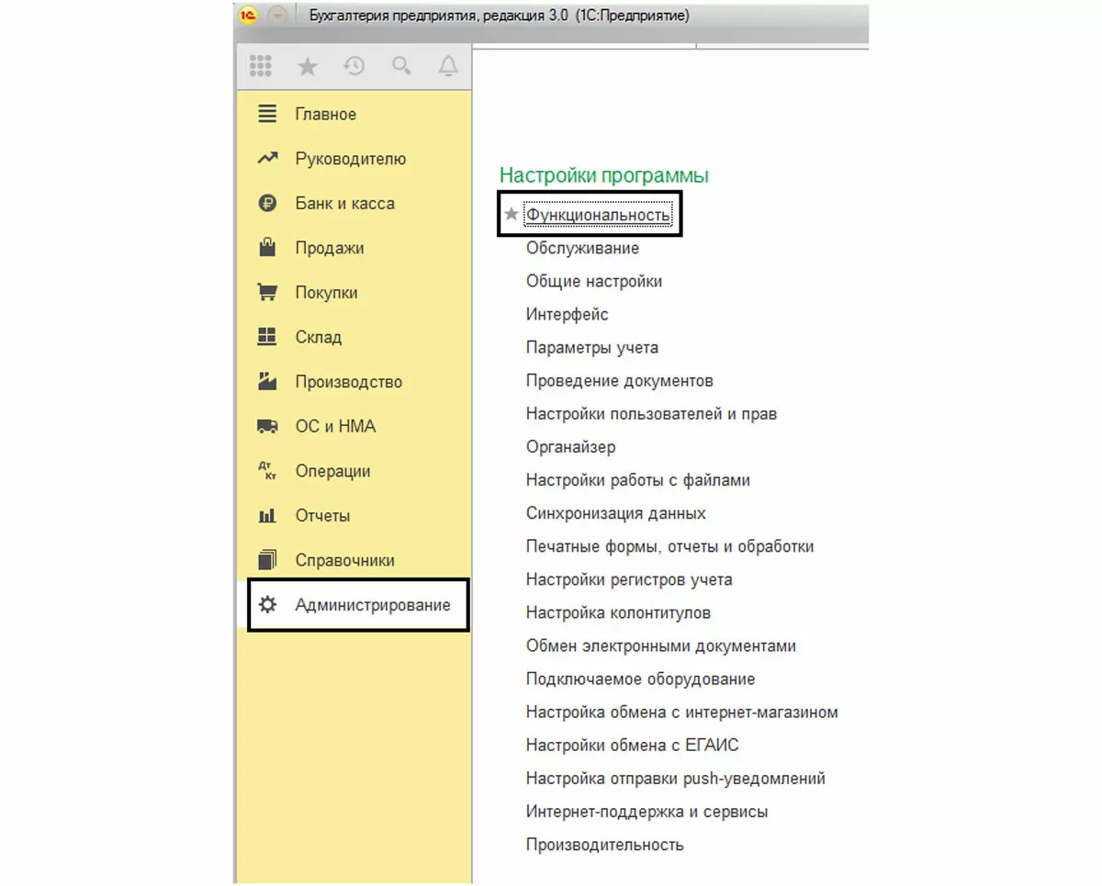Open the Главное section
This screenshot has height=886, width=1102.
354,115
